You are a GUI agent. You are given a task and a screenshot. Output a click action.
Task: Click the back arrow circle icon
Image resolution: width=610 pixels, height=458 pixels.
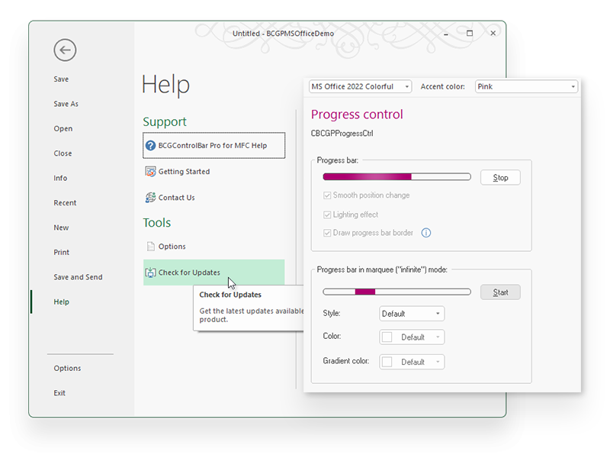coord(65,50)
